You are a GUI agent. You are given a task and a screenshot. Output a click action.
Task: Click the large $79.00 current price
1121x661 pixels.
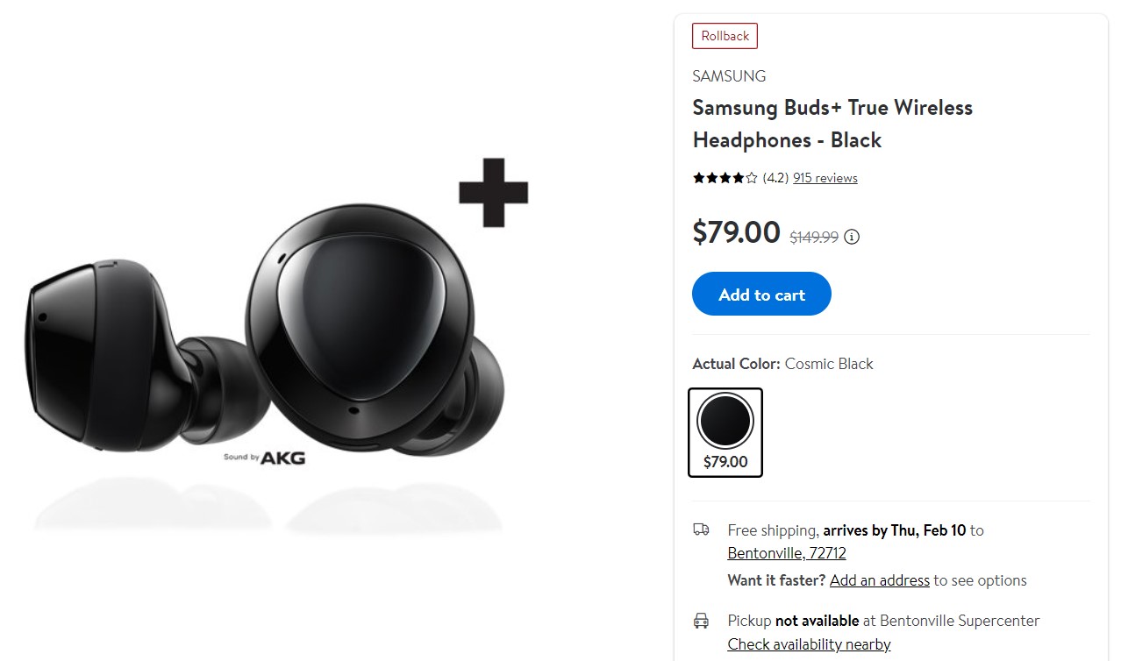[x=736, y=232]
